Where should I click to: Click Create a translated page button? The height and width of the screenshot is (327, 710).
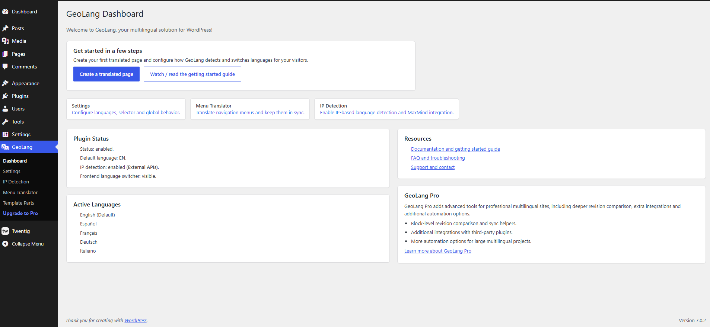pos(106,74)
